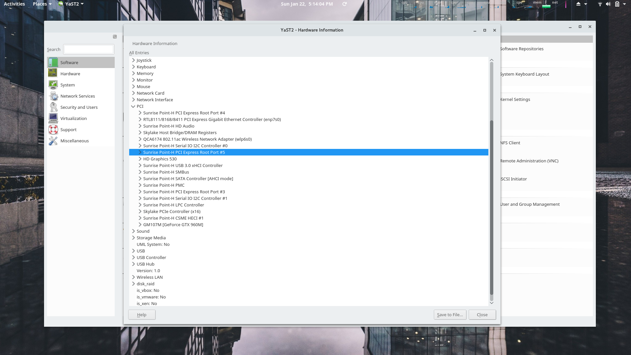
Task: Expand the Wireless LAN entry
Action: tap(133, 277)
